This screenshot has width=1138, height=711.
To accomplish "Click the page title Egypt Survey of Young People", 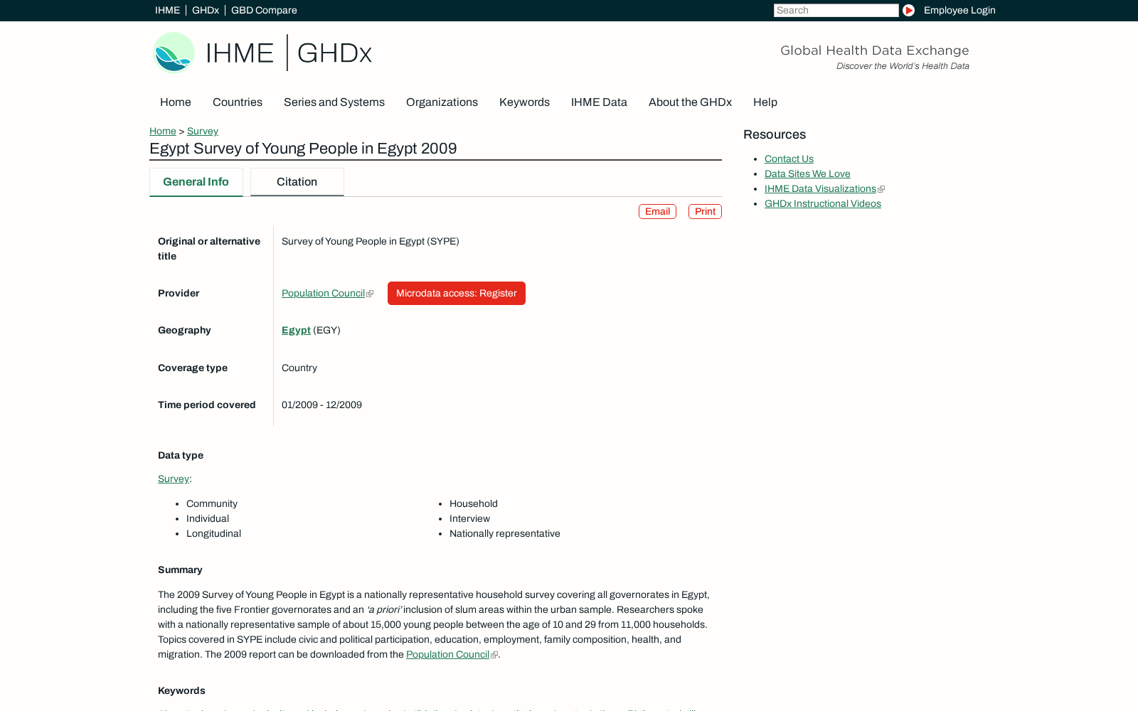I will coord(303,149).
